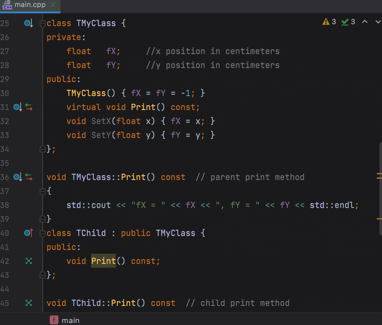This screenshot has height=325, width=382.
Task: Go to previous problem with the up chevron
Action: click(x=365, y=22)
